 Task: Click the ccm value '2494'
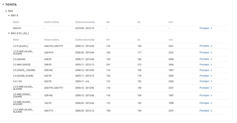pyautogui.click(x=171, y=59)
